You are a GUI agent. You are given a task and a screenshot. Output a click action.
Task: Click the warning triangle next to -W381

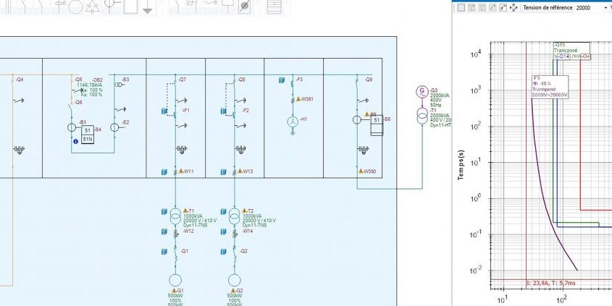tap(298, 99)
